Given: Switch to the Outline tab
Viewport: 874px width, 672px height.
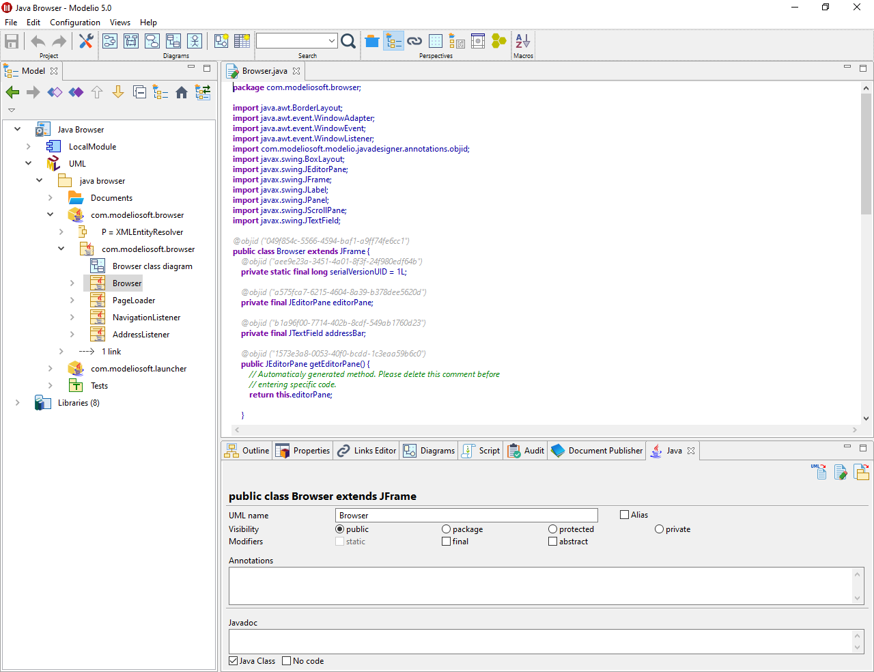Looking at the screenshot, I should point(247,451).
